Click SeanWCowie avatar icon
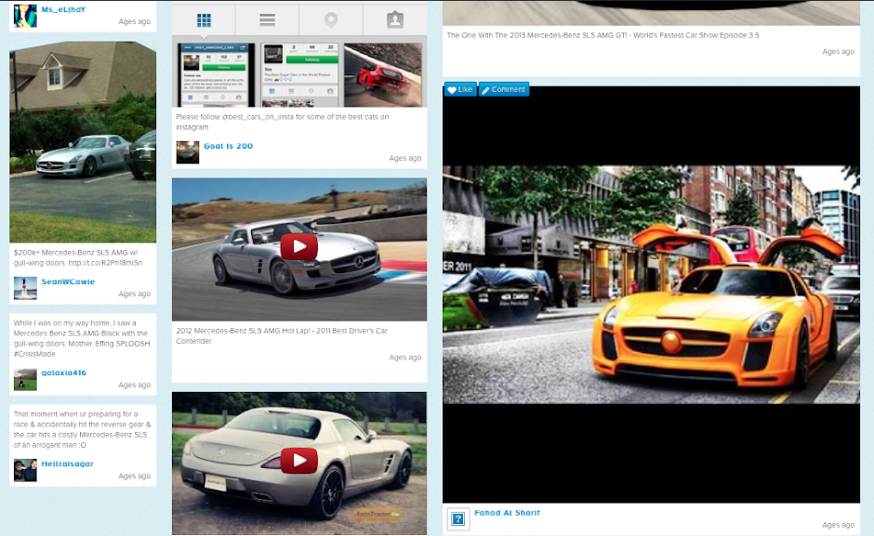This screenshot has height=536, width=874. pos(25,288)
